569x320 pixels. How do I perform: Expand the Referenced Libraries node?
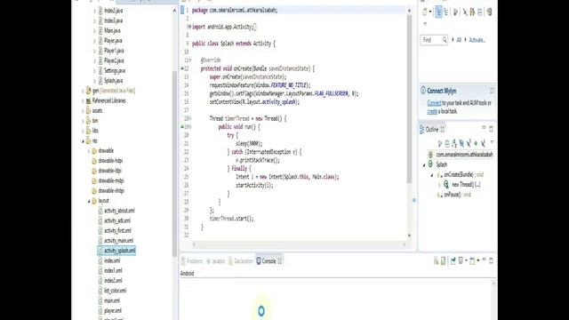(83, 100)
